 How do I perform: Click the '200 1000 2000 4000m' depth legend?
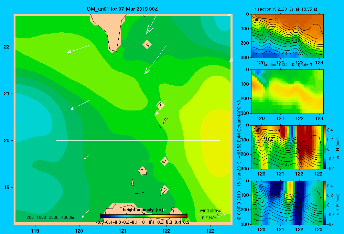coord(50,217)
